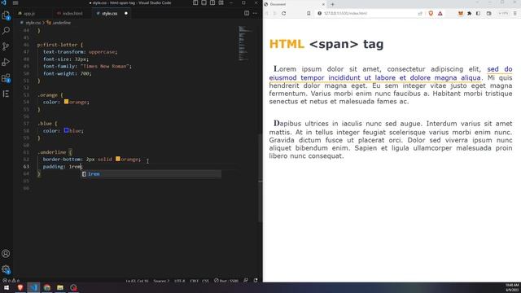Click errors and warnings status indicator
Viewport: 521px width, 293px height.
[11, 280]
